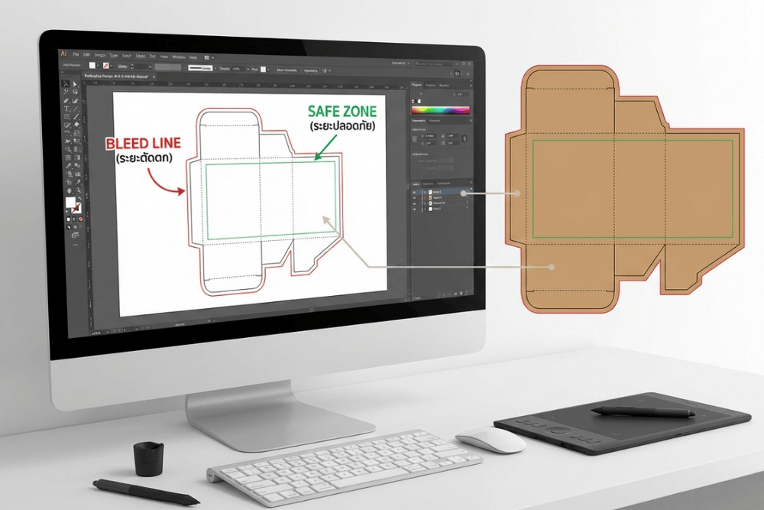
Task: Switch to the Layers panel tab
Action: tap(416, 183)
